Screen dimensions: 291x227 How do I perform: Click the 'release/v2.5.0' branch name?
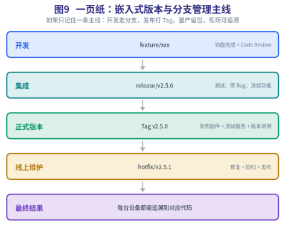click(x=155, y=86)
